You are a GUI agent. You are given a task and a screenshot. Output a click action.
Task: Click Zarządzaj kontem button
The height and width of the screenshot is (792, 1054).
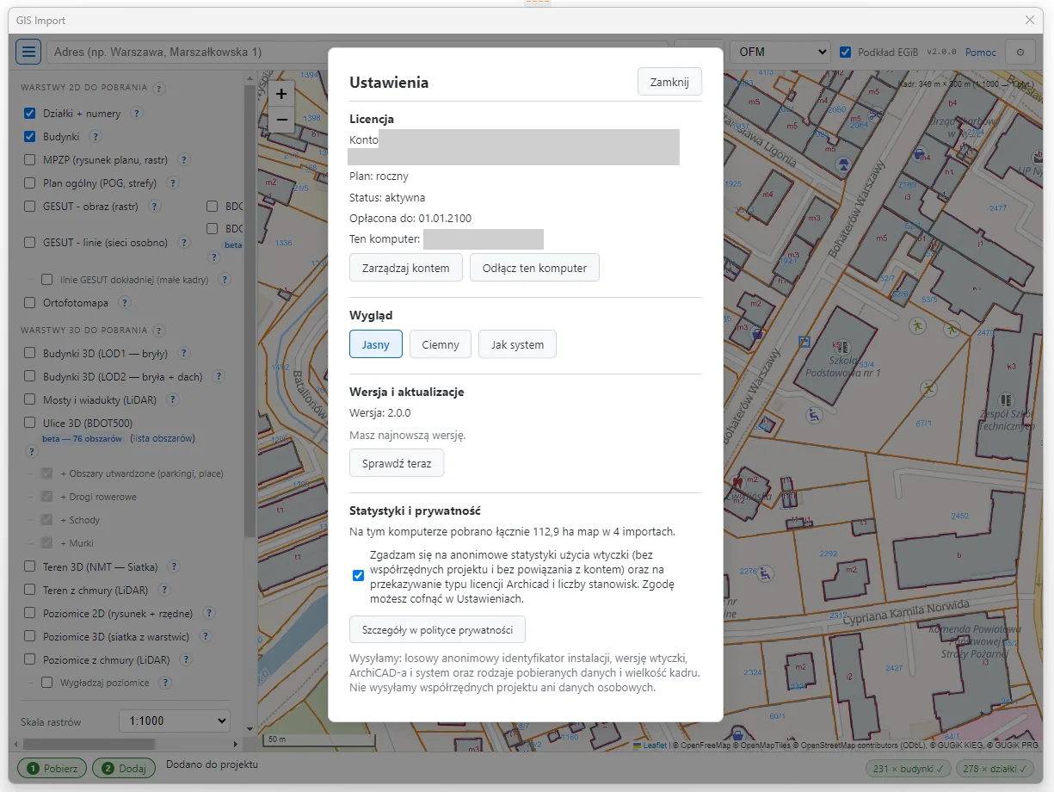coord(406,268)
